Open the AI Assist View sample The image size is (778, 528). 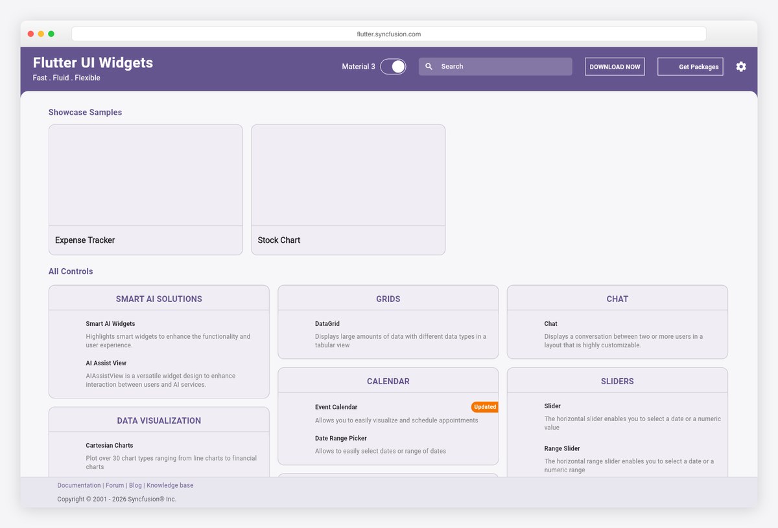pos(159,373)
